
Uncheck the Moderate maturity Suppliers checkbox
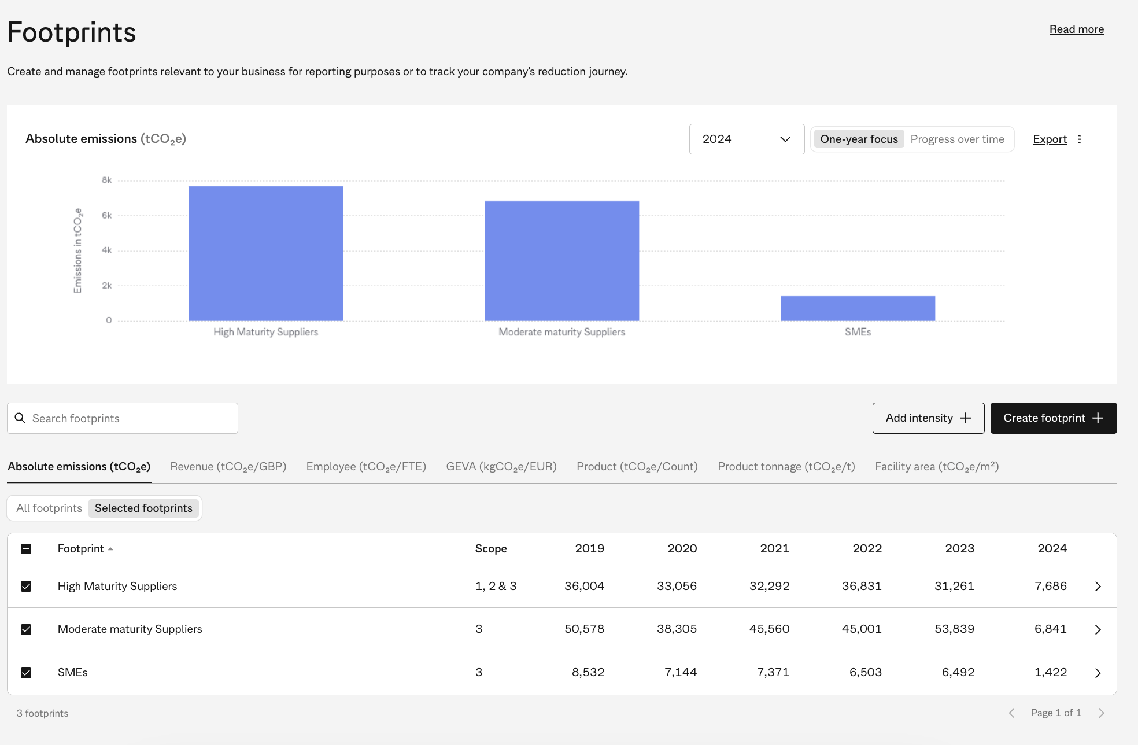click(x=26, y=629)
